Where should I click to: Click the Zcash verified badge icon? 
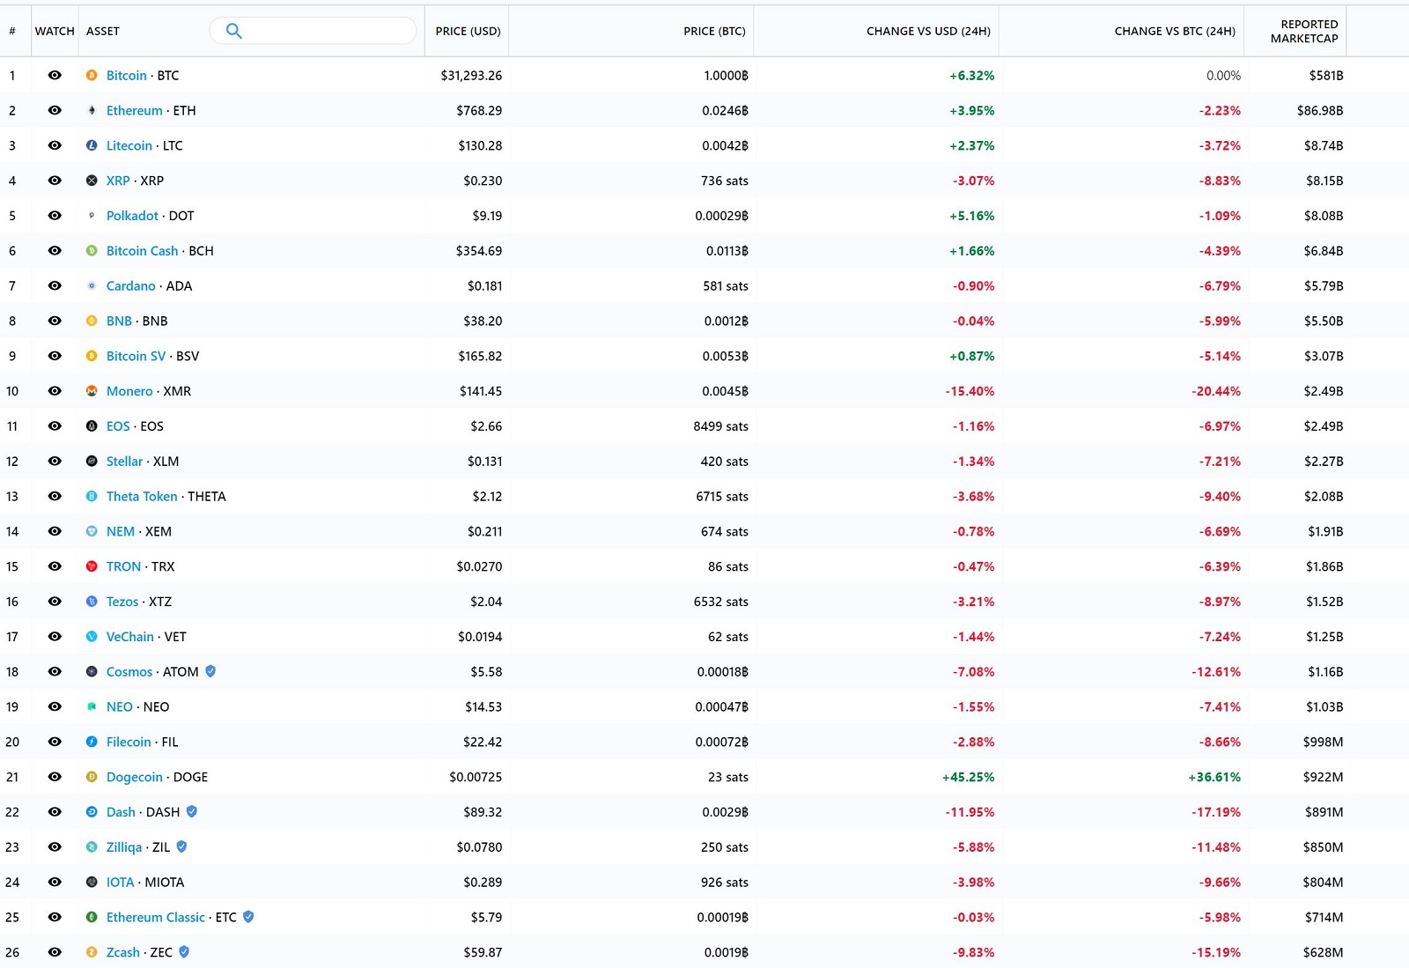[x=184, y=952]
